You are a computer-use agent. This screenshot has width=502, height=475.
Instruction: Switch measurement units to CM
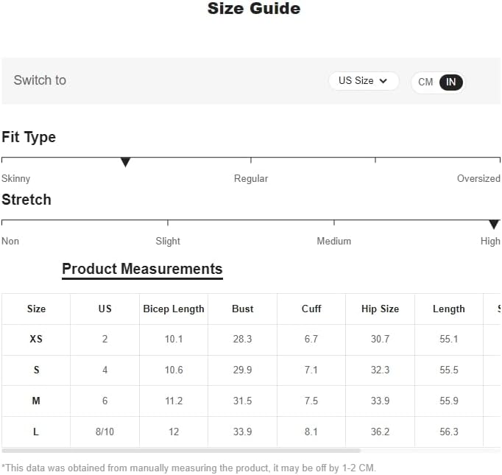tap(425, 82)
